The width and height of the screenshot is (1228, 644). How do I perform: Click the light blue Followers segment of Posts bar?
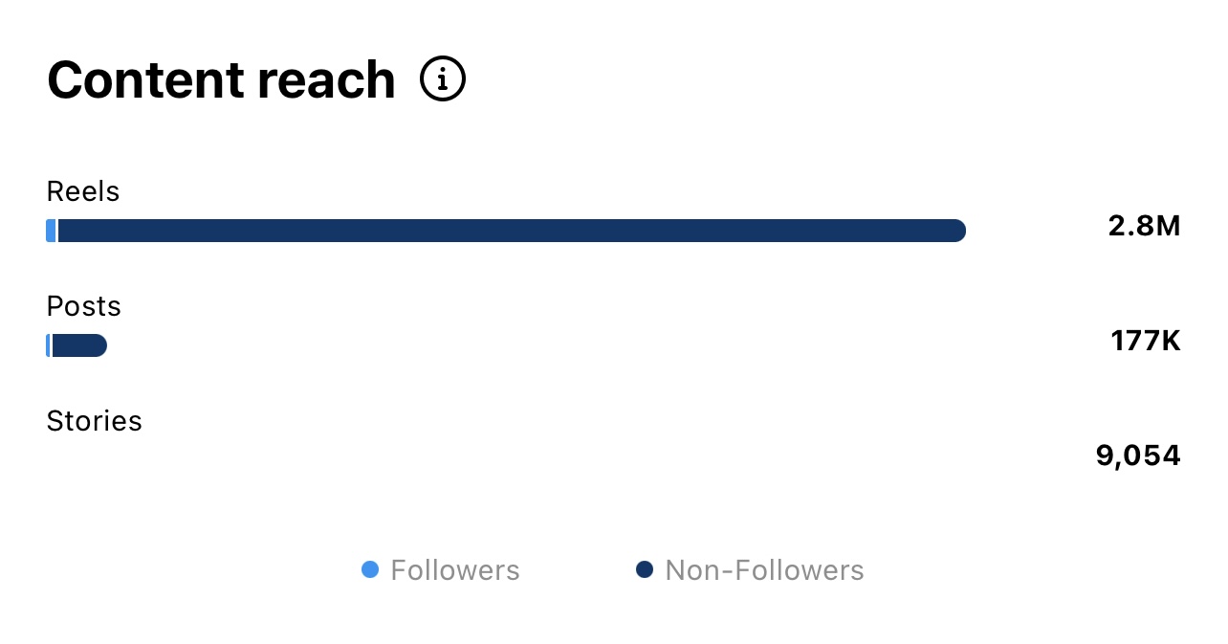pyautogui.click(x=48, y=345)
